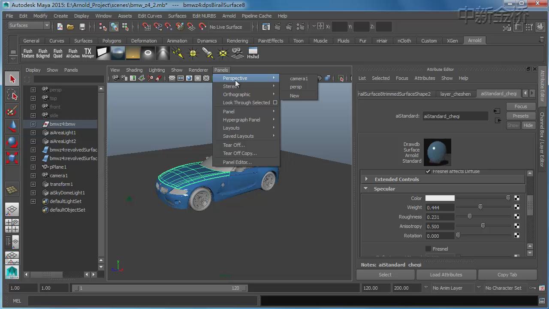Click Tear Off Copy... menu entry
The width and height of the screenshot is (549, 309).
[247, 153]
